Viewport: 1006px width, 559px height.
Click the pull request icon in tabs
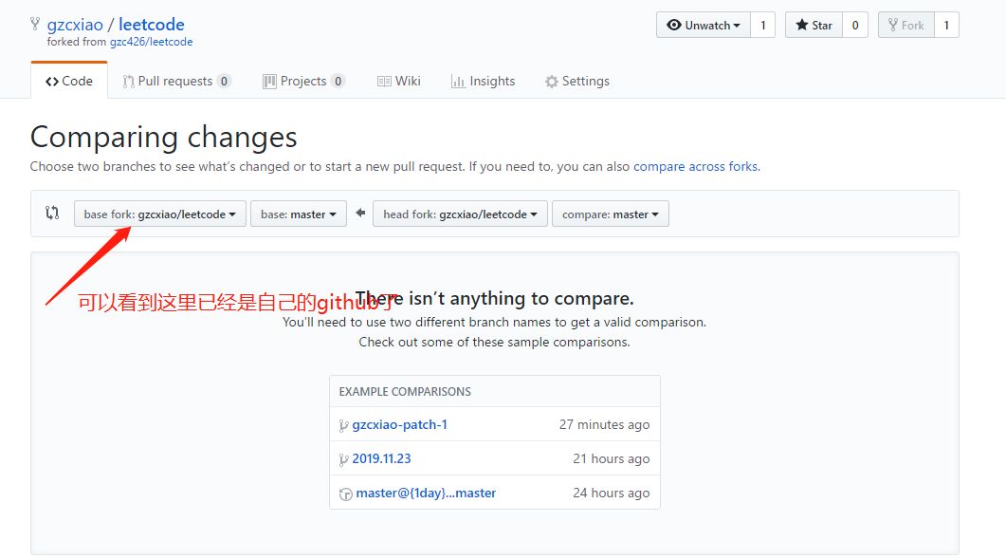coord(128,82)
